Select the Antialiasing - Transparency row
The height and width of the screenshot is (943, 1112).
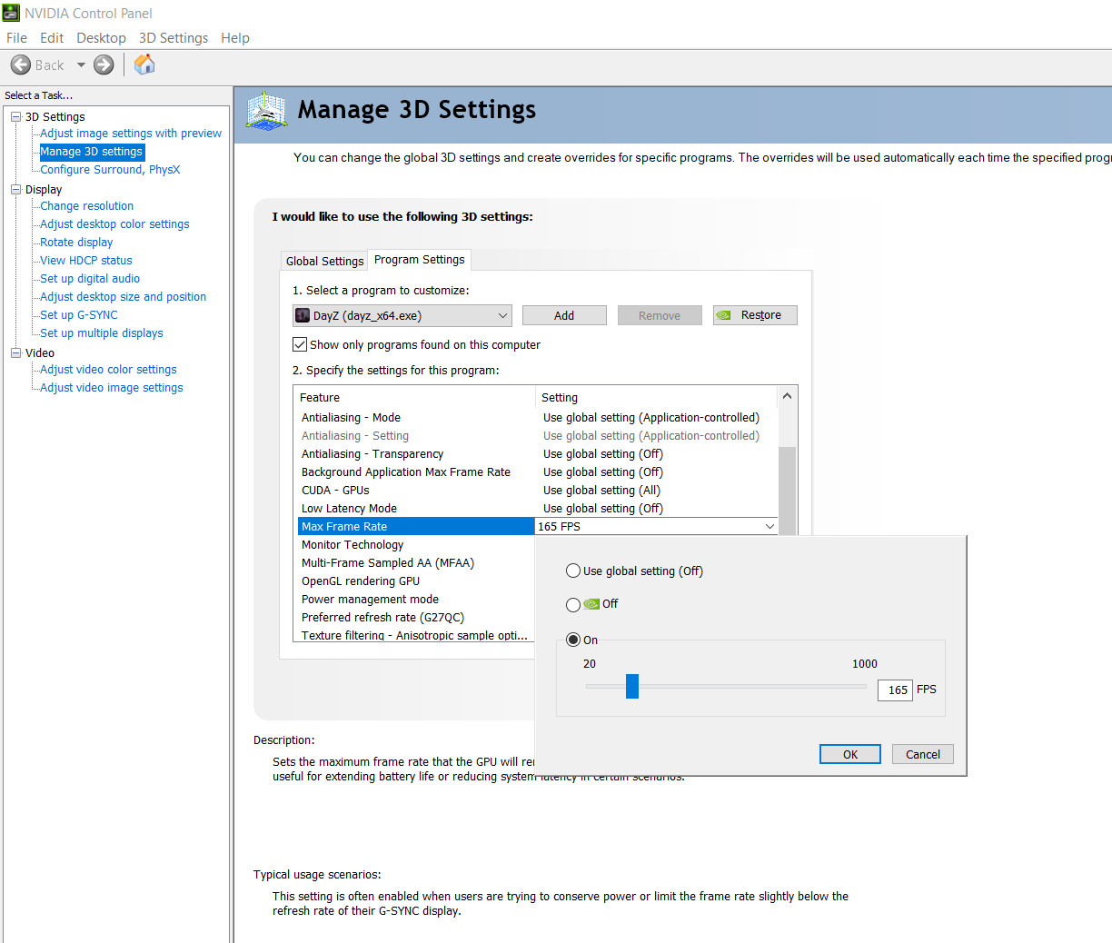538,453
